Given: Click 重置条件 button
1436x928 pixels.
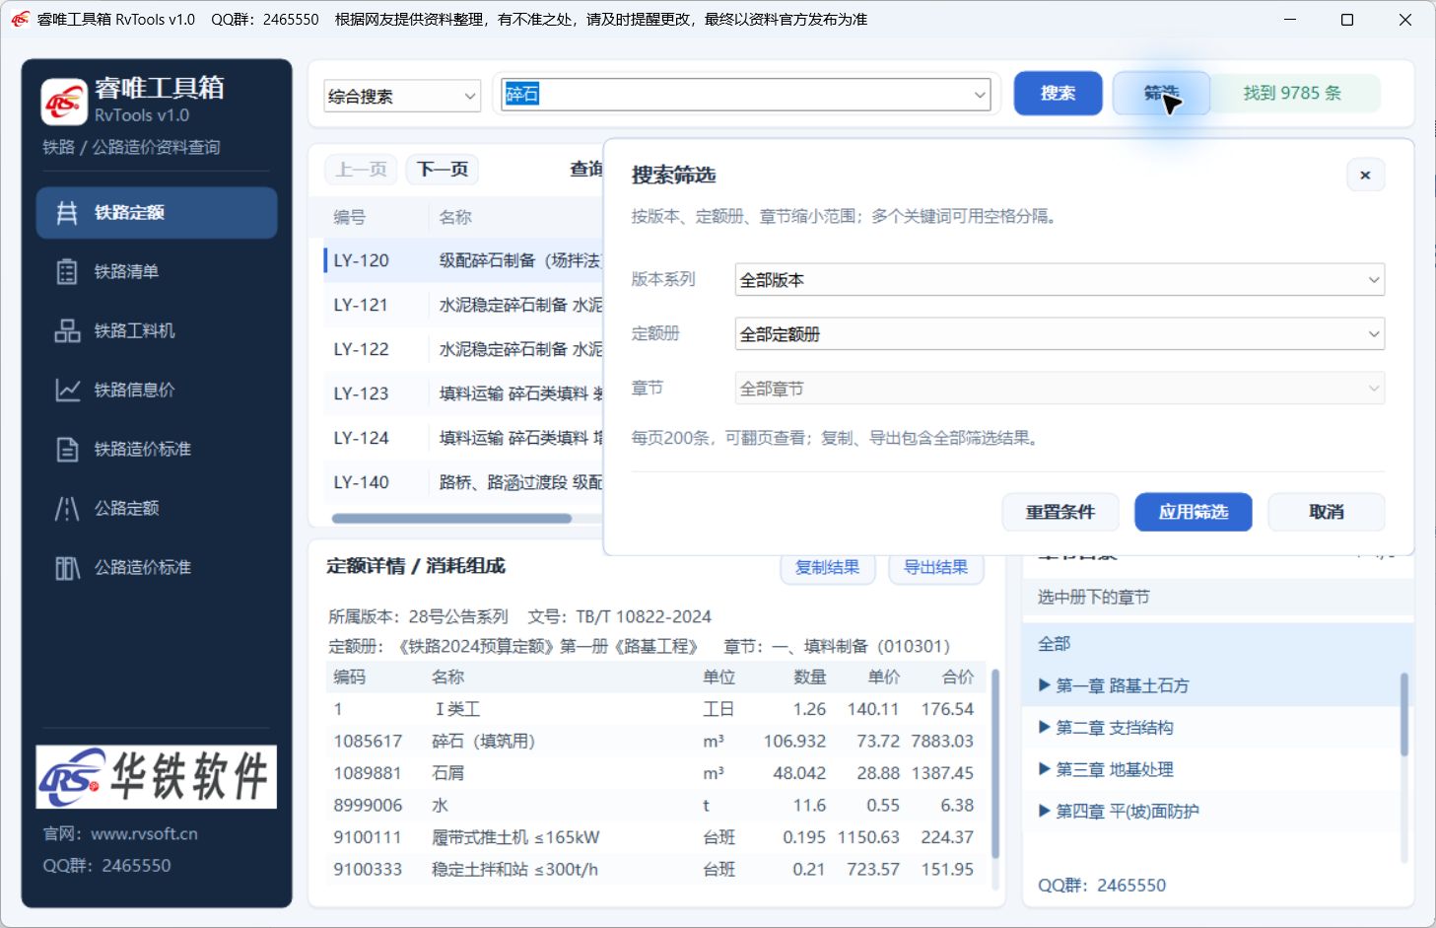Looking at the screenshot, I should point(1060,512).
